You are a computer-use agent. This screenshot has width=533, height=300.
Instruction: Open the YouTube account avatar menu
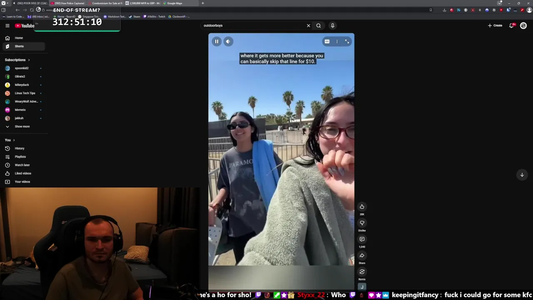pyautogui.click(x=523, y=25)
